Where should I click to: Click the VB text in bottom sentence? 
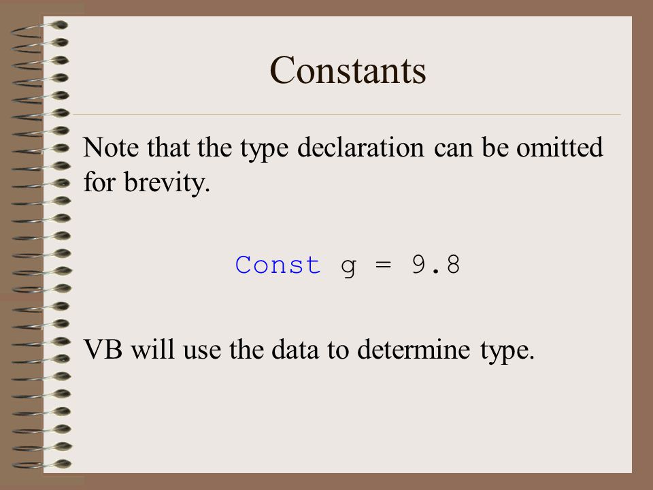pyautogui.click(x=103, y=349)
